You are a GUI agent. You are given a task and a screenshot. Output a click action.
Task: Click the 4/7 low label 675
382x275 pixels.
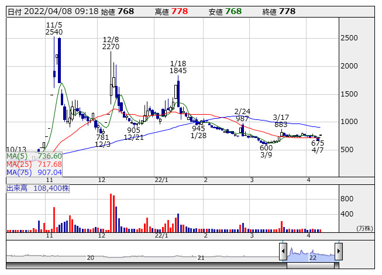pos(318,143)
